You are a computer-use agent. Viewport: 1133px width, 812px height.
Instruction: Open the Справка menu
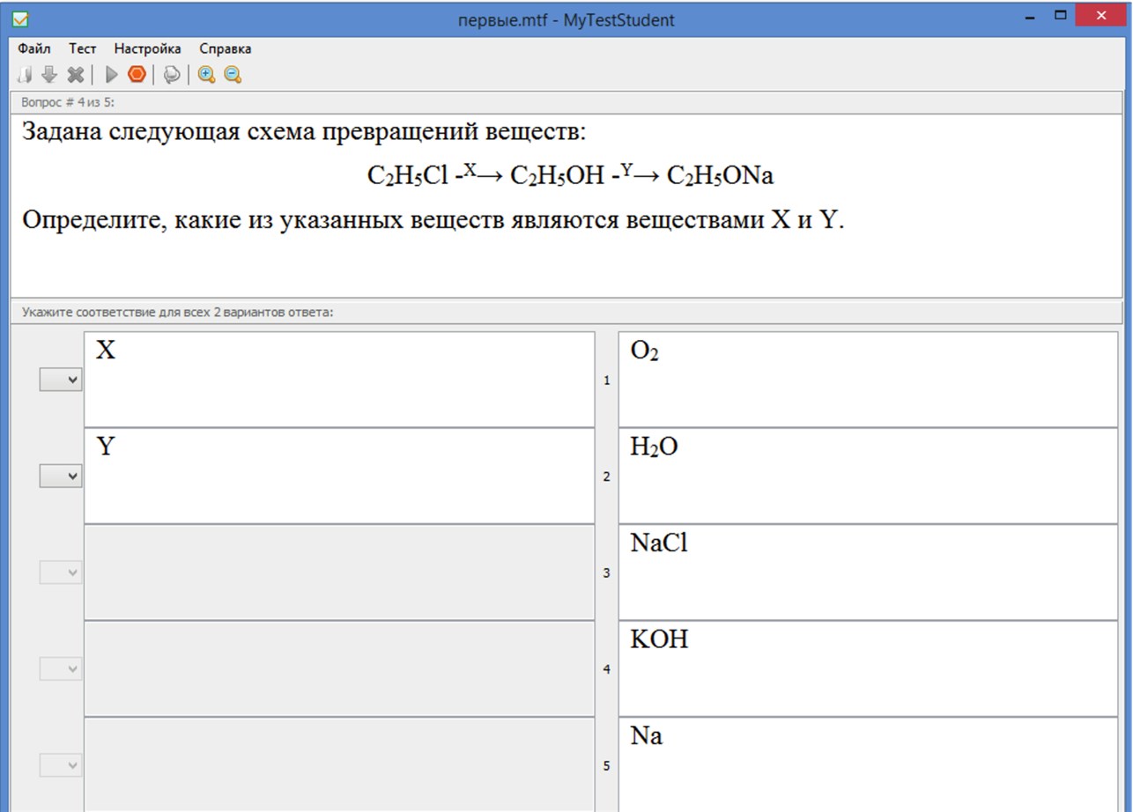(x=225, y=48)
